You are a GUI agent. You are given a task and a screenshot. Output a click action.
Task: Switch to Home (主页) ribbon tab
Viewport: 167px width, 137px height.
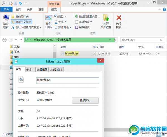(18, 9)
